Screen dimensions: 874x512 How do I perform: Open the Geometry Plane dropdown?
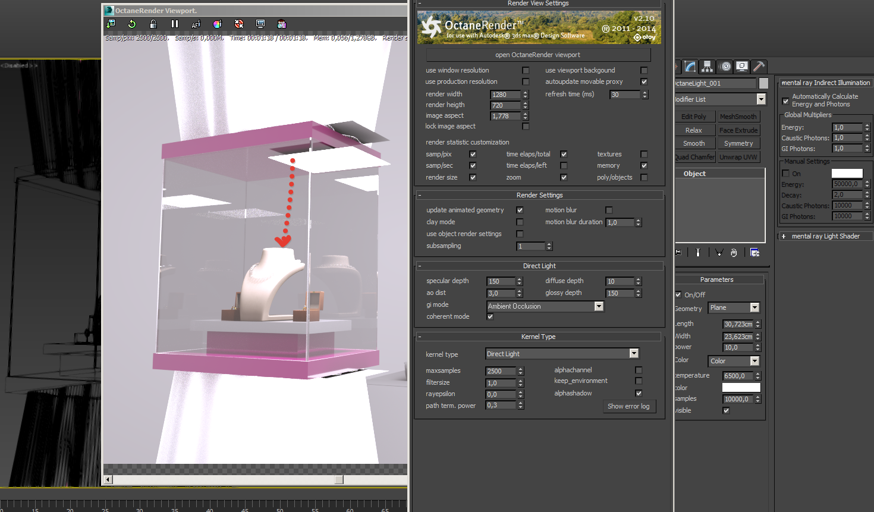pos(734,307)
